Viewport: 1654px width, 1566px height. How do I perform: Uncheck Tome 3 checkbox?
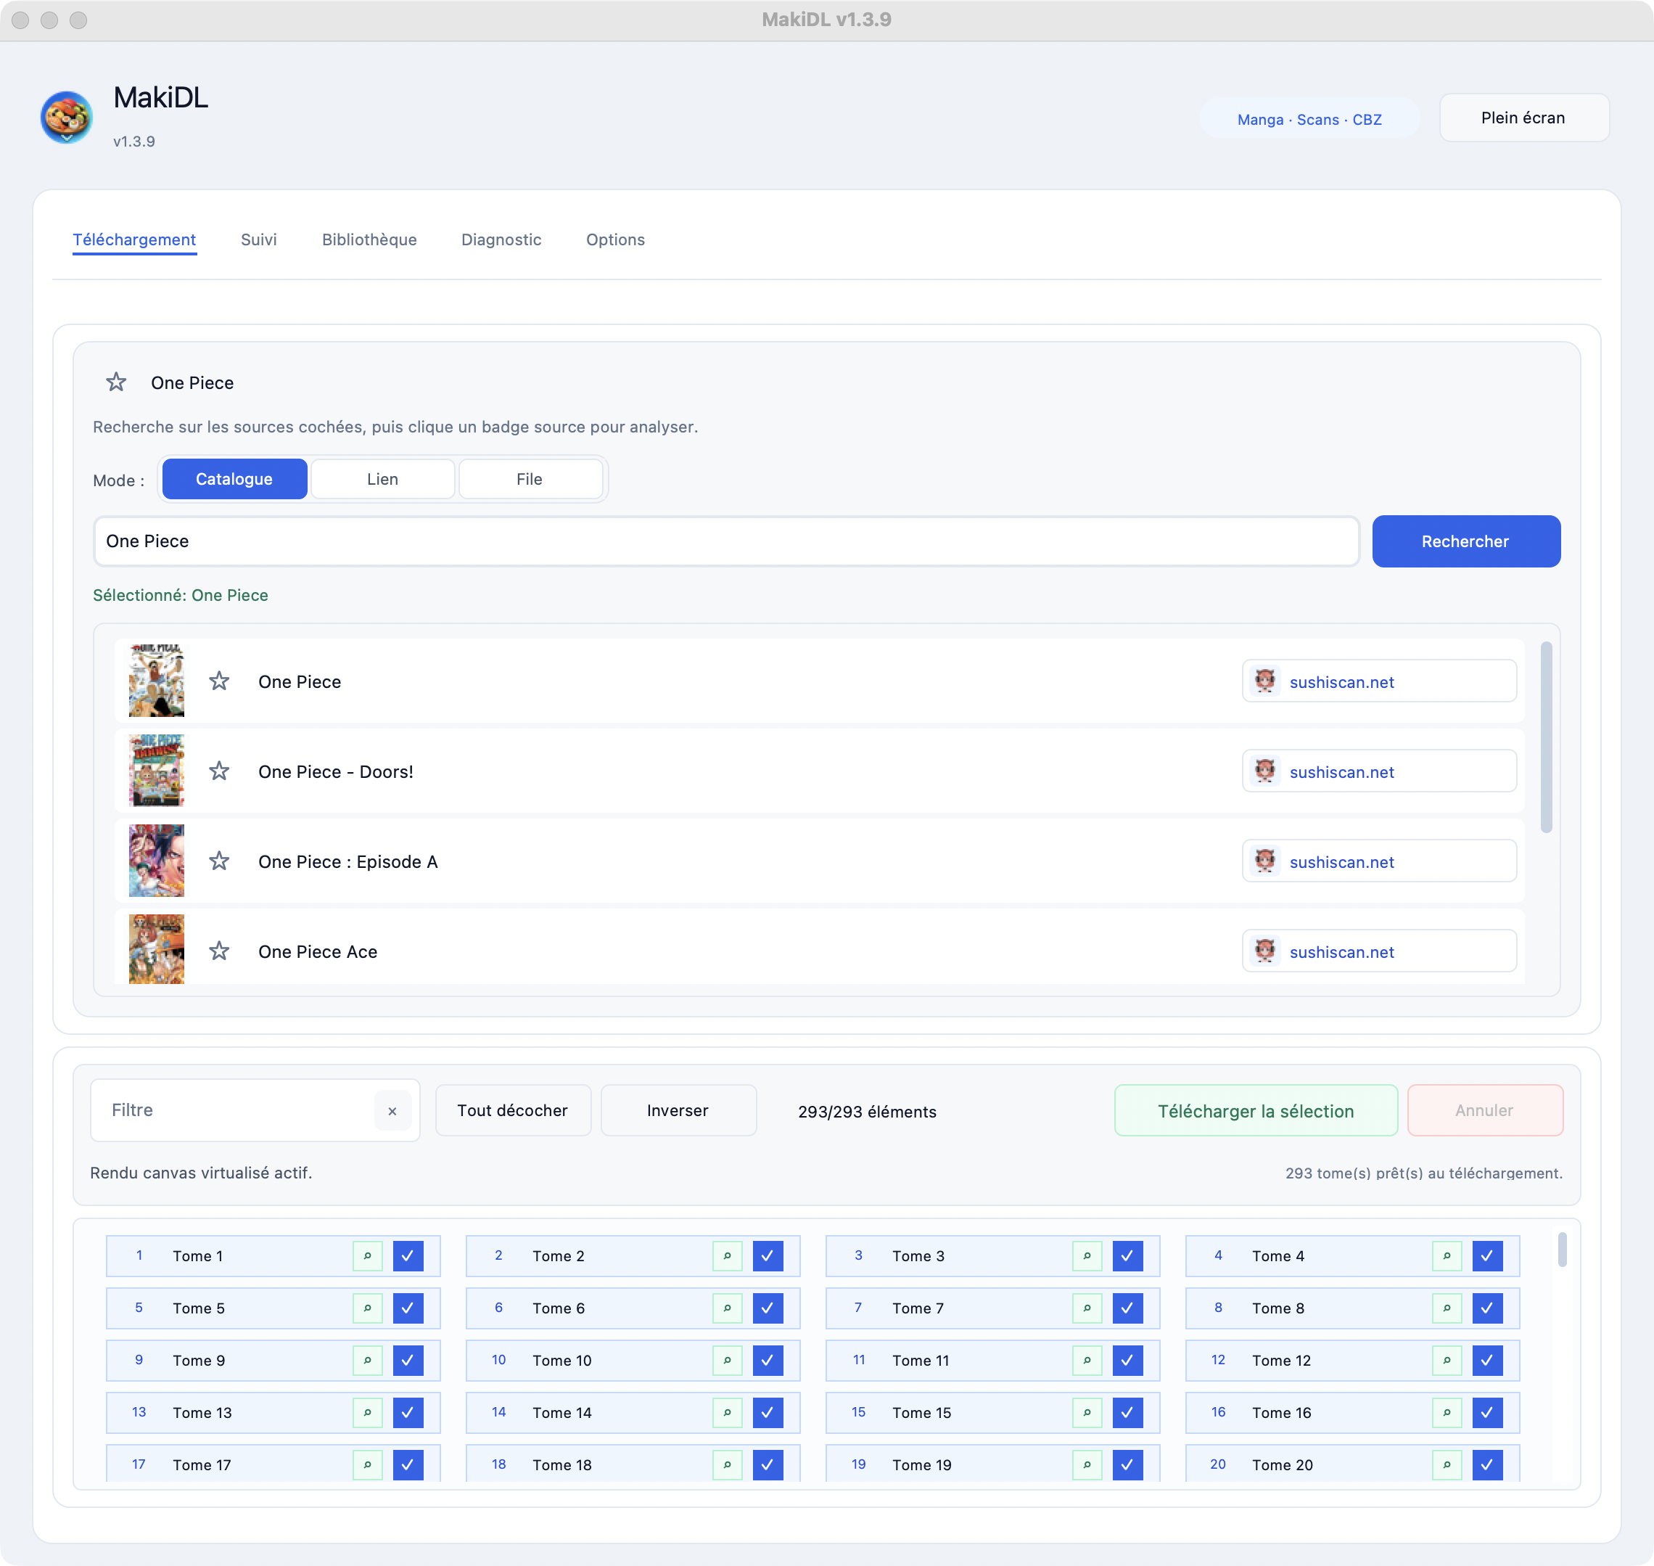(1127, 1256)
